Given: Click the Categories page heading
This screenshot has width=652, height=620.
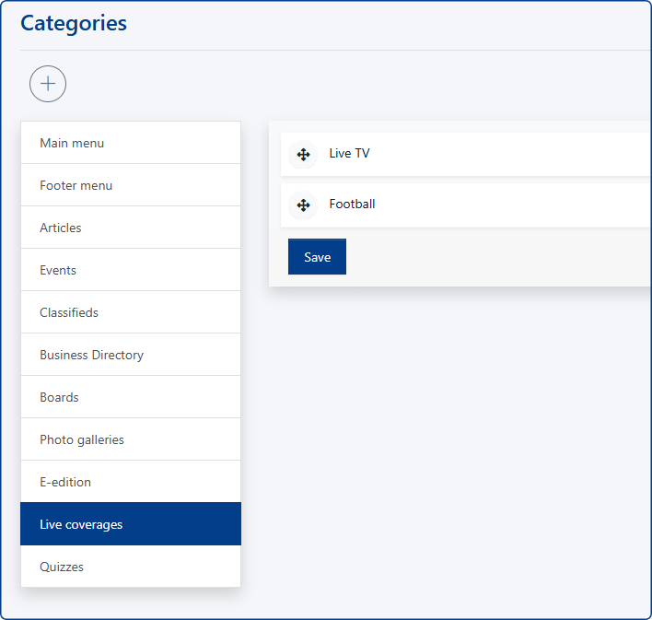Looking at the screenshot, I should coord(74,23).
